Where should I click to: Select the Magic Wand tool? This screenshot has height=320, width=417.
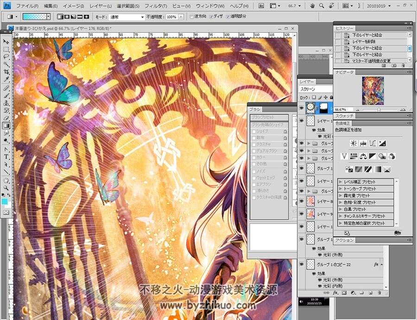6,64
